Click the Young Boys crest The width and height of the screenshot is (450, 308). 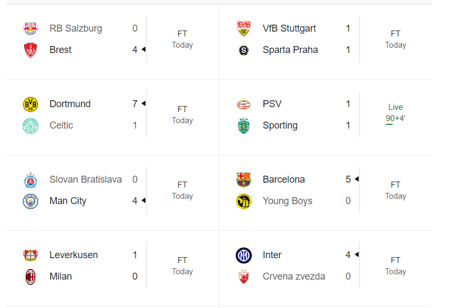click(244, 201)
